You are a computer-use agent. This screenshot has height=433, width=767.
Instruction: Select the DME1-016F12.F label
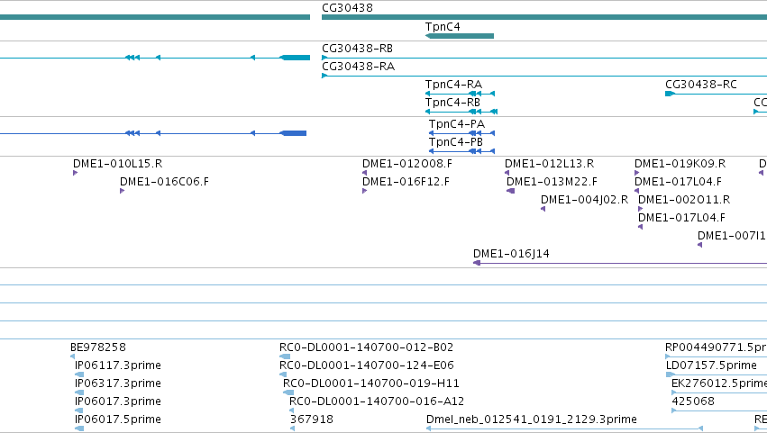406,182
